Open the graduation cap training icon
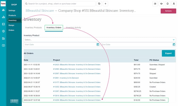178x106 pixels. pos(161,4)
